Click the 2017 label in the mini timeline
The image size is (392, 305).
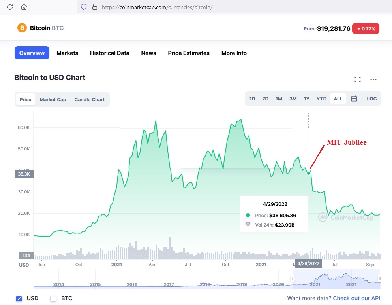169,284
